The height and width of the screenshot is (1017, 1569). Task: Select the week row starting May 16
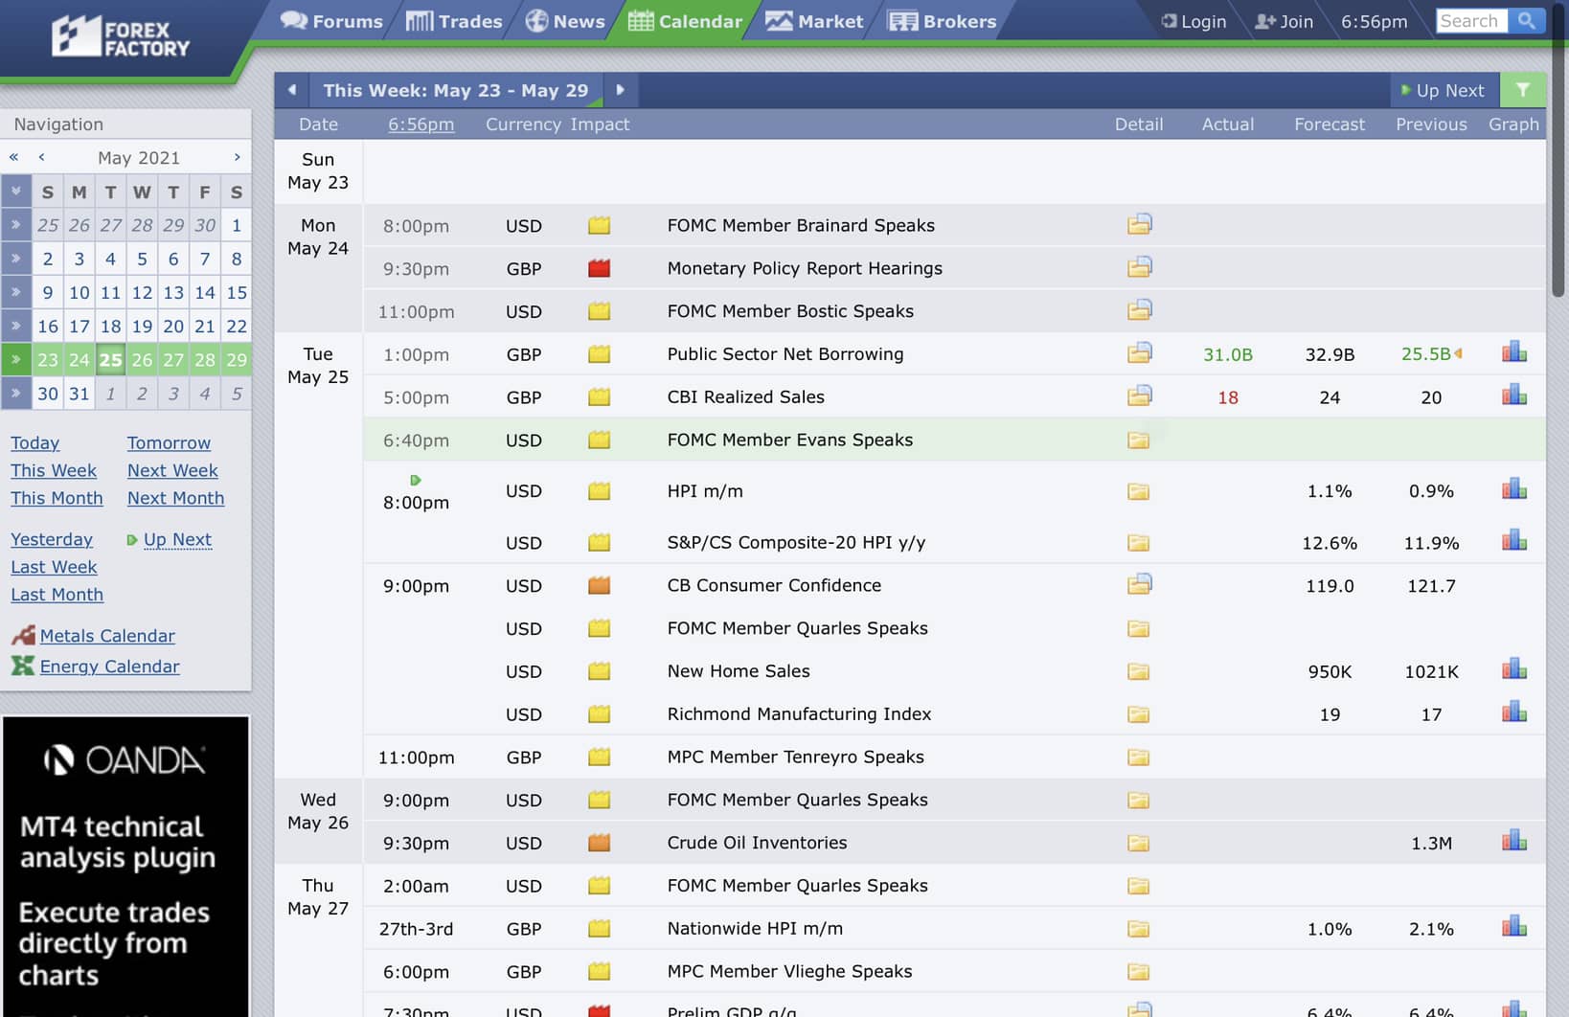[x=16, y=326]
